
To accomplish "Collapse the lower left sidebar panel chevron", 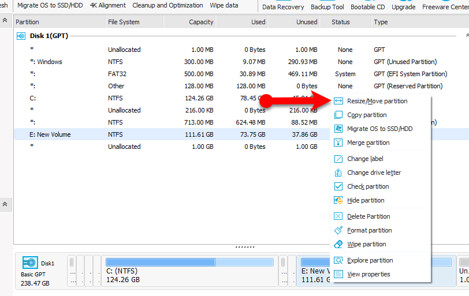I will pyautogui.click(x=5, y=204).
